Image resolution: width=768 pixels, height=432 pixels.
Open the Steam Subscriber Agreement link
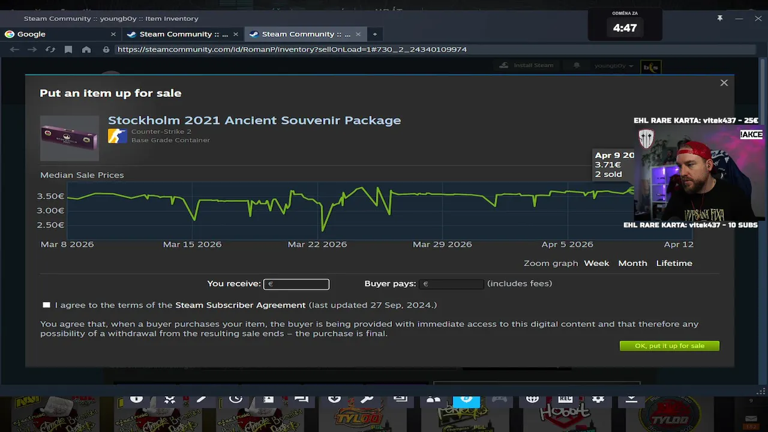click(x=240, y=305)
